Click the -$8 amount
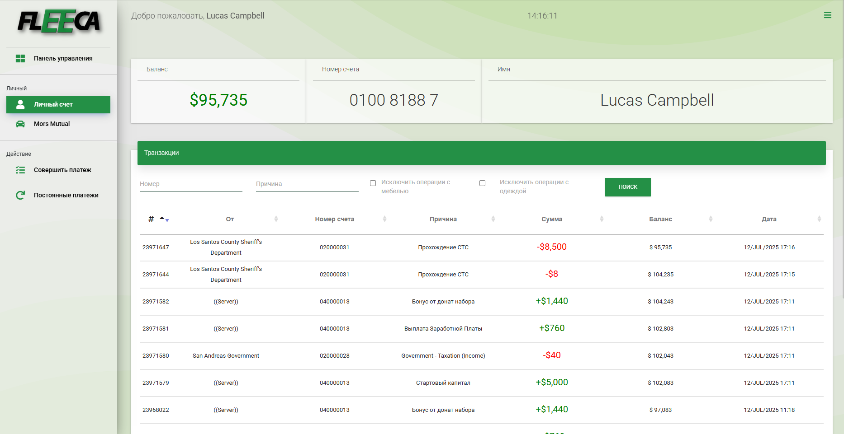This screenshot has width=844, height=434. click(x=552, y=274)
